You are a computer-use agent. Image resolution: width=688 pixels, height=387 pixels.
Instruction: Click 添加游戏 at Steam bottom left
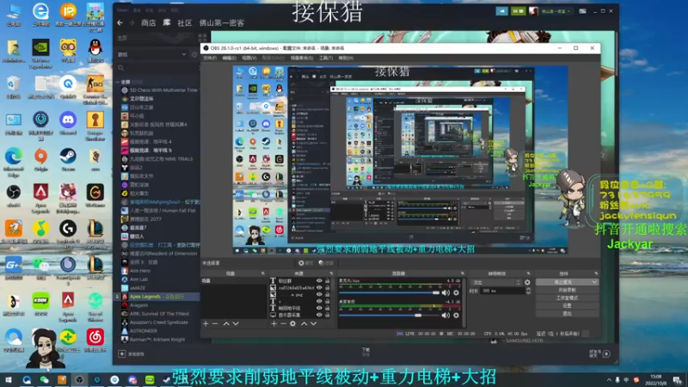coord(132,353)
